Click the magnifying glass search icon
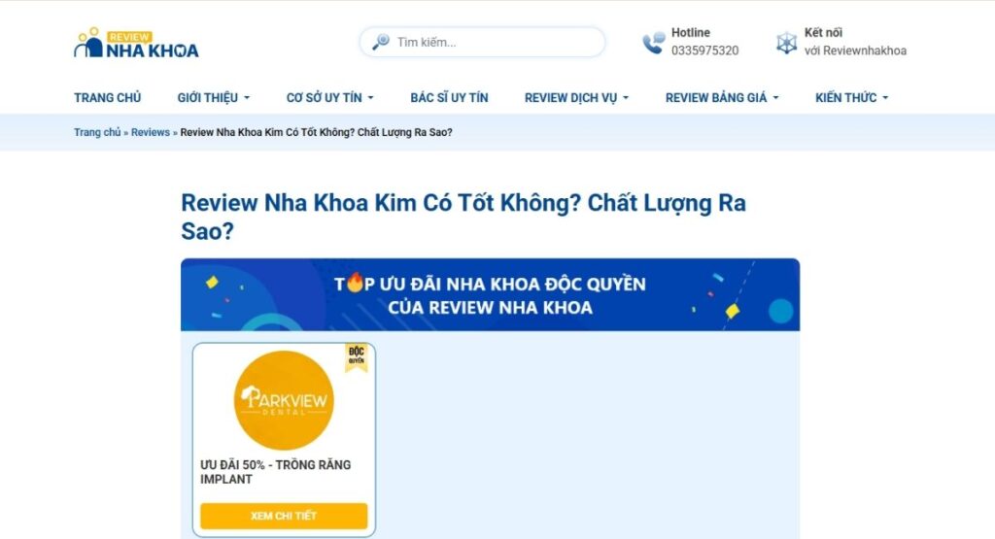995x539 pixels. coord(381,42)
